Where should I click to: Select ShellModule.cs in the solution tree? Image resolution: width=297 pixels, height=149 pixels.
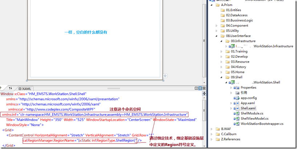(252, 113)
